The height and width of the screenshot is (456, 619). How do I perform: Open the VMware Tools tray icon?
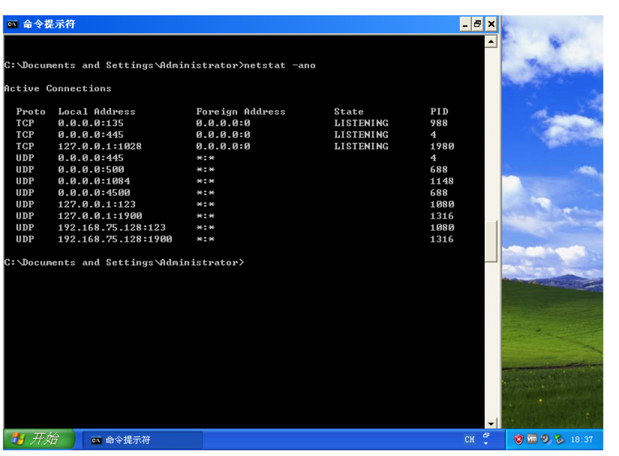click(x=531, y=439)
